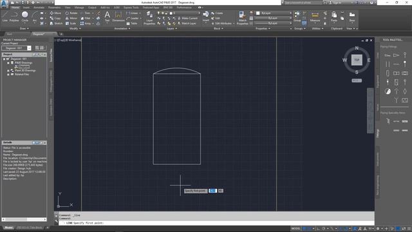
Task: Open status bar customization menu
Action: point(409,229)
